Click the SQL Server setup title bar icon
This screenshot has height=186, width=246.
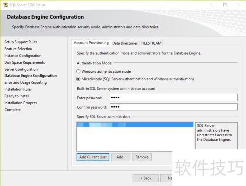pyautogui.click(x=5, y=5)
